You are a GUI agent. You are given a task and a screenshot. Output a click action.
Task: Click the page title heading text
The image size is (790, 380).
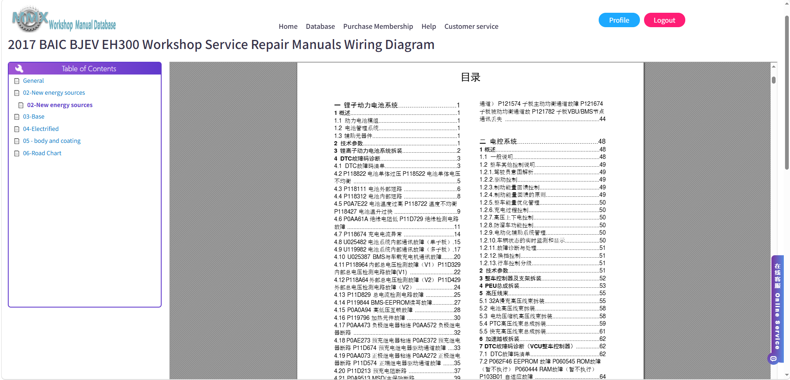(x=221, y=44)
